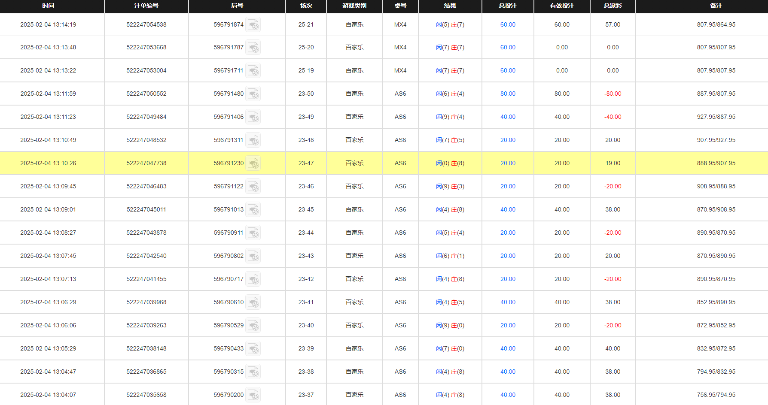
Task: Click the 有效投注 column header
Action: tap(562, 6)
